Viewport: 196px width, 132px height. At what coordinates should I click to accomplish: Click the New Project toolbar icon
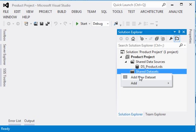click(26, 24)
